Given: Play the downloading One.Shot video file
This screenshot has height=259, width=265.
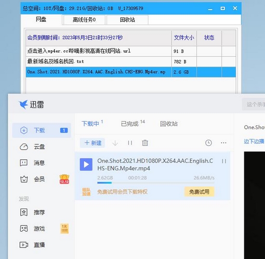Looking at the screenshot, I should (86, 164).
